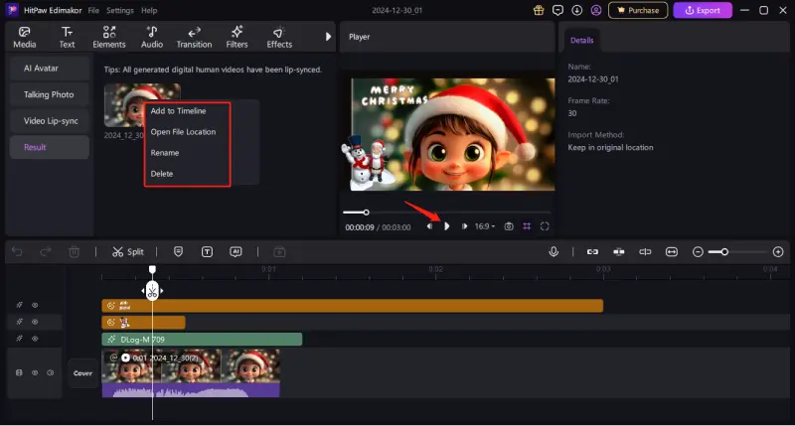Take a snapshot with the camera icon
This screenshot has width=795, height=426.
click(509, 226)
